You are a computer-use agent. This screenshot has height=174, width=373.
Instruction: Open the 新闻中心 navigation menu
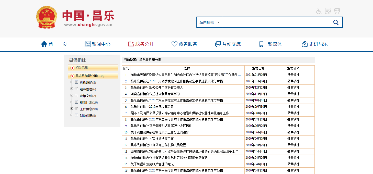pos(97,44)
